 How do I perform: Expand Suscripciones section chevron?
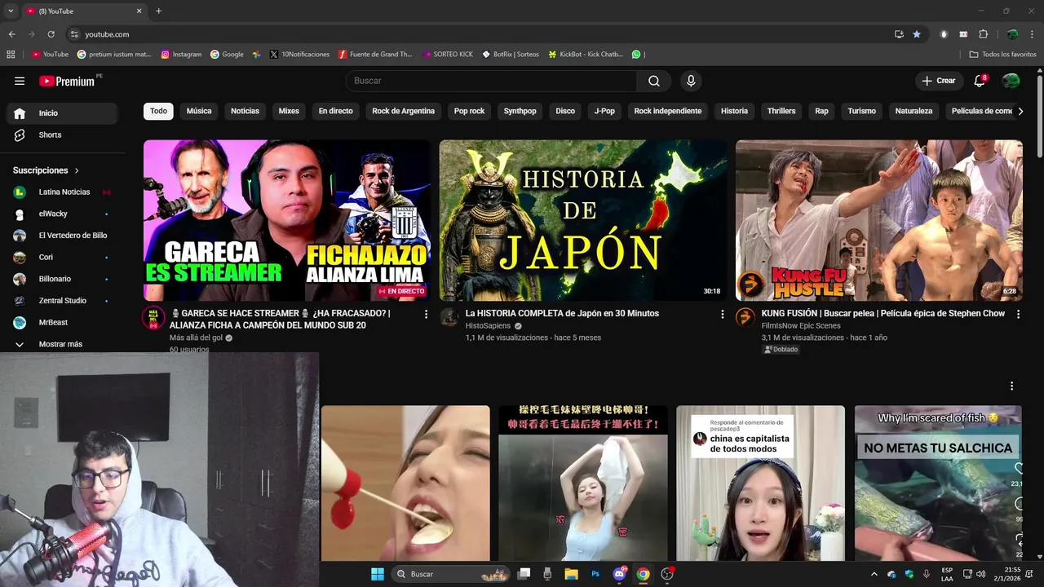(x=77, y=170)
